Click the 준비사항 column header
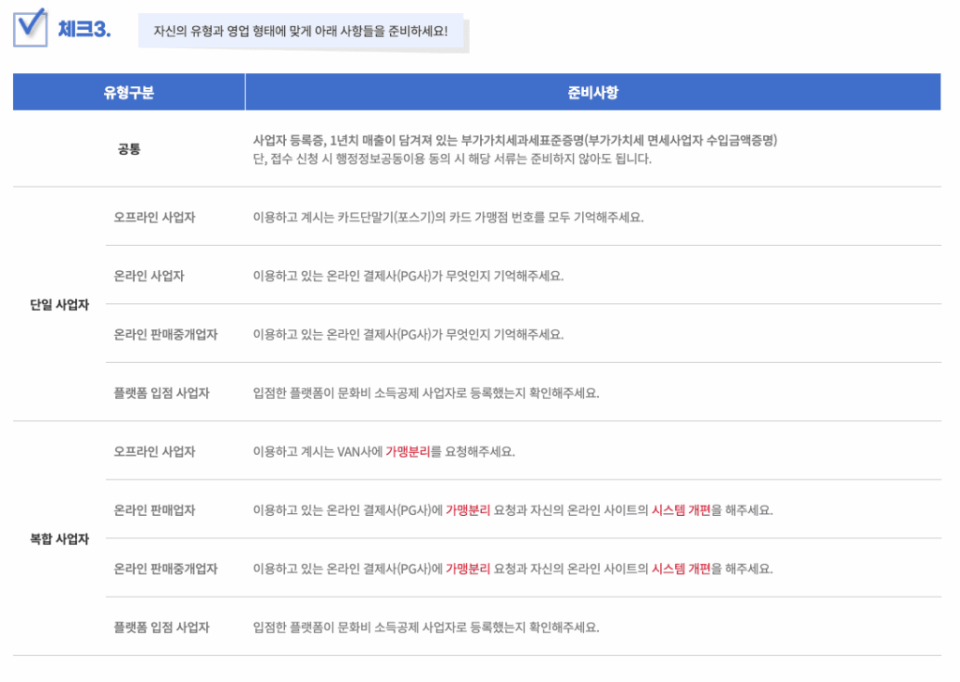The image size is (960, 682). pyautogui.click(x=592, y=92)
